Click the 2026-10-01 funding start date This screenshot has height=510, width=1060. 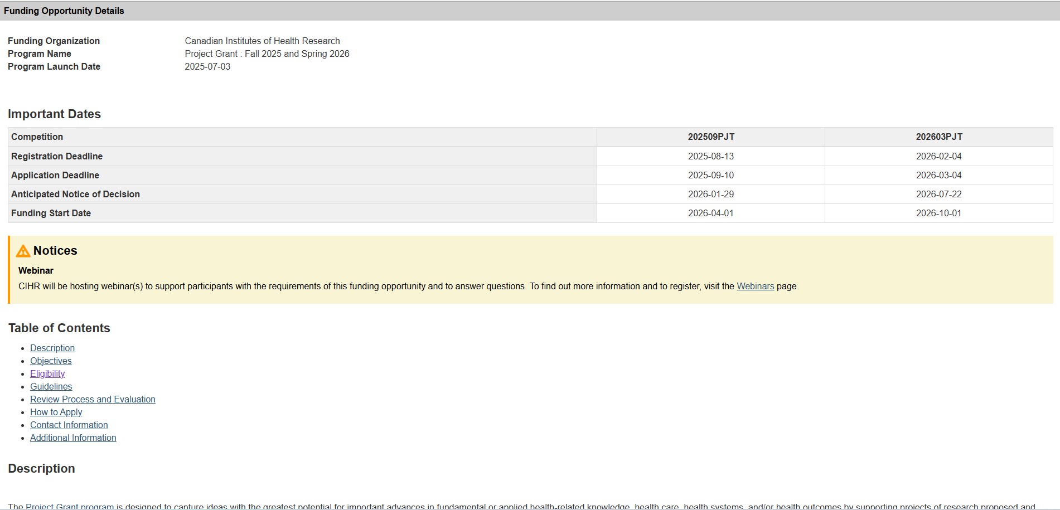[938, 213]
